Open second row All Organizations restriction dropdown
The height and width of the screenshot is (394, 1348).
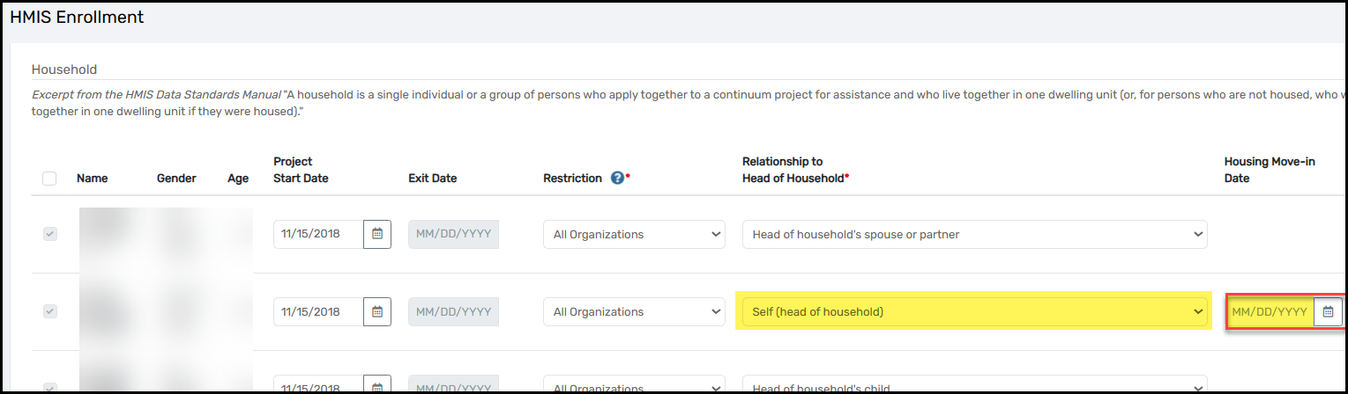tap(634, 311)
